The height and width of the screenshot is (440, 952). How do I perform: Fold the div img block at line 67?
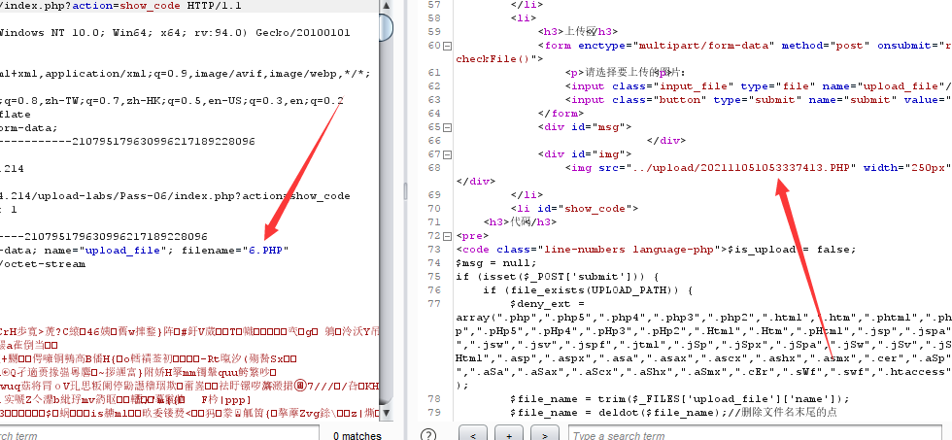(448, 153)
